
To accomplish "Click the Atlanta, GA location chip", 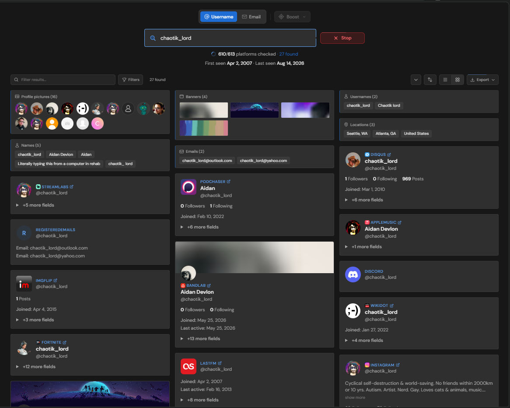I will [386, 134].
